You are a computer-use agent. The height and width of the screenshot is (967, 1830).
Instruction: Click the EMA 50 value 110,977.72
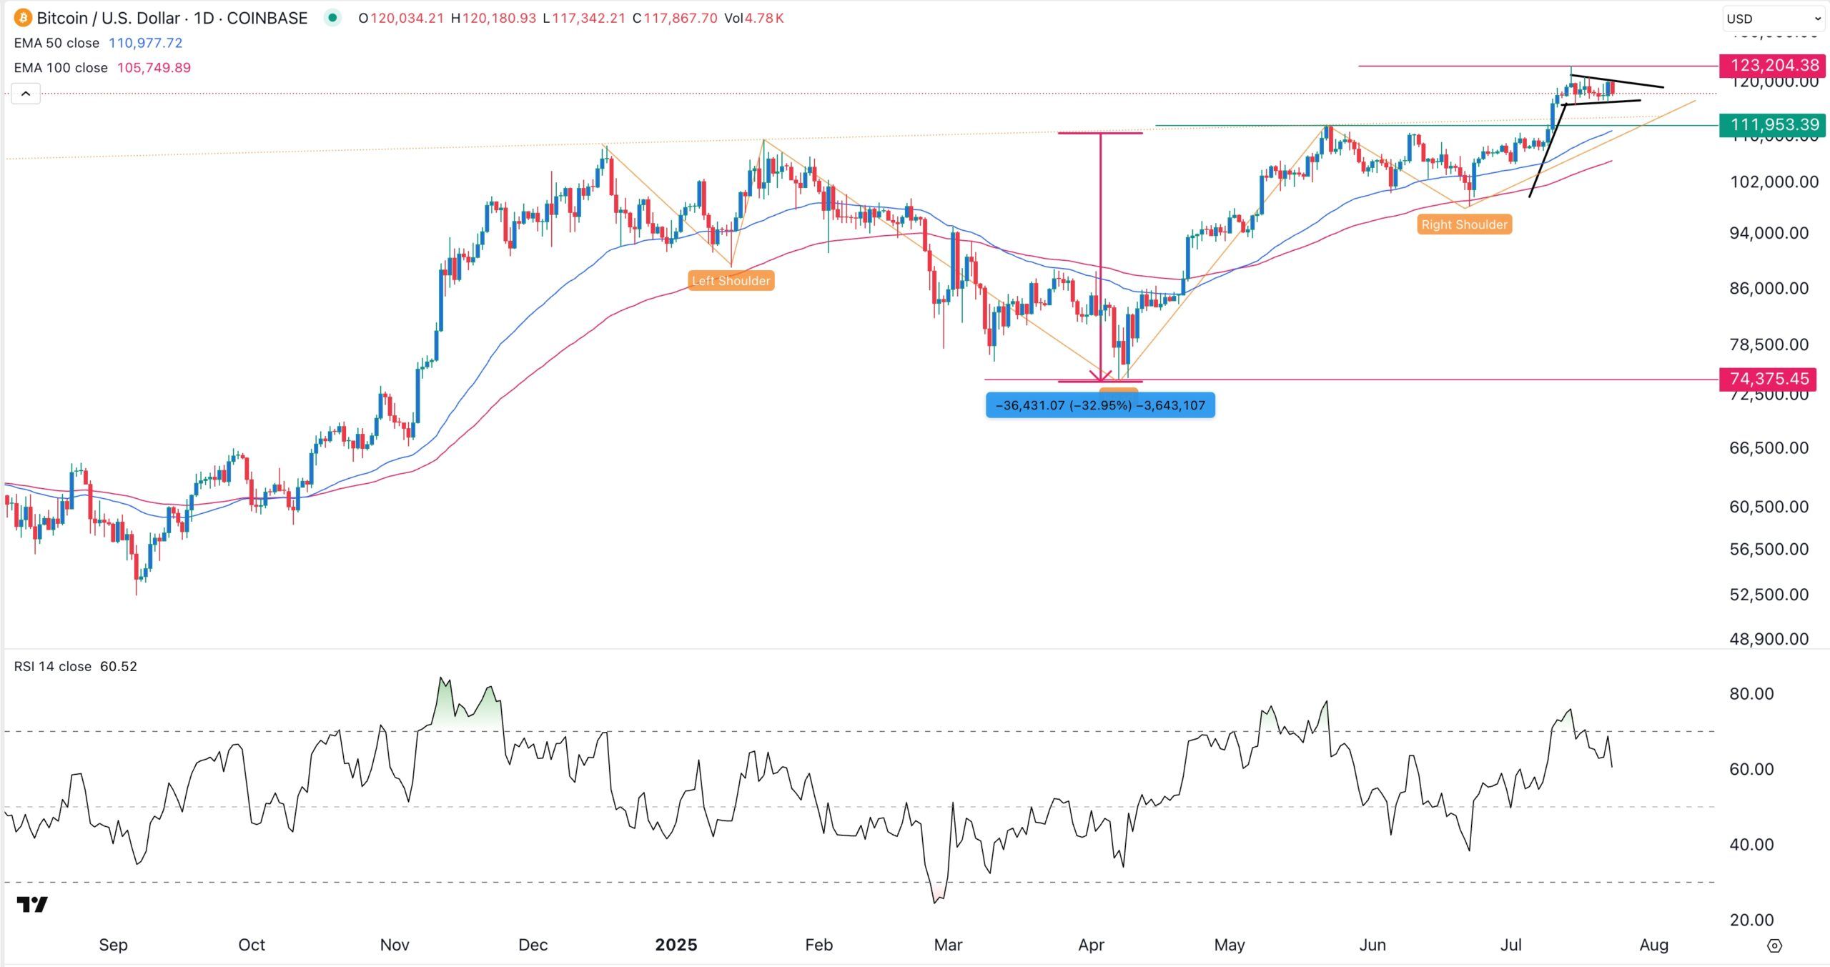[x=145, y=43]
